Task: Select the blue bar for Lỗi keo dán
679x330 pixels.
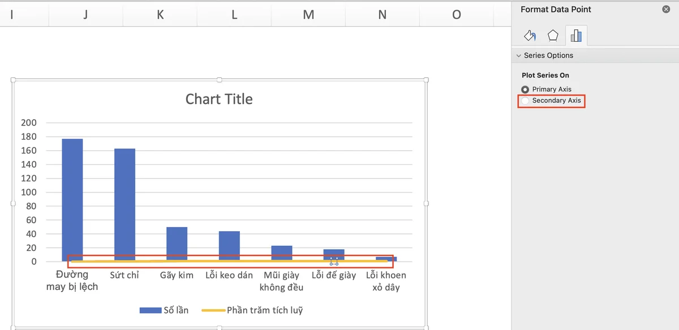Action: (229, 246)
